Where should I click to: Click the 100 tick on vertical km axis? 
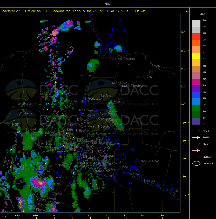click(183, 105)
